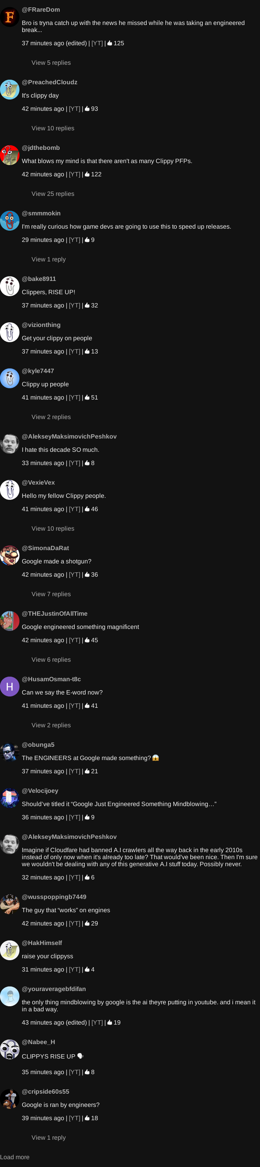Click the @Velocijoey username
This screenshot has width=260, height=1167.
pyautogui.click(x=40, y=790)
